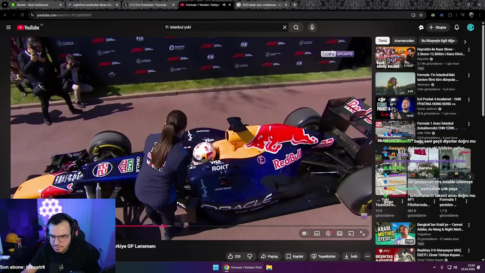The width and height of the screenshot is (485, 273).
Task: Open YouTube notifications bell
Action: [457, 27]
